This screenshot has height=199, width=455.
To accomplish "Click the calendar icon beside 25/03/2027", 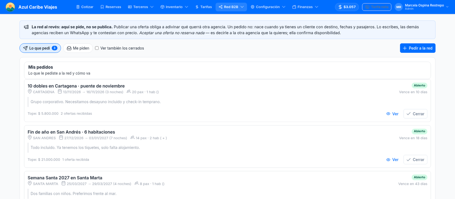I will (x=63, y=183).
